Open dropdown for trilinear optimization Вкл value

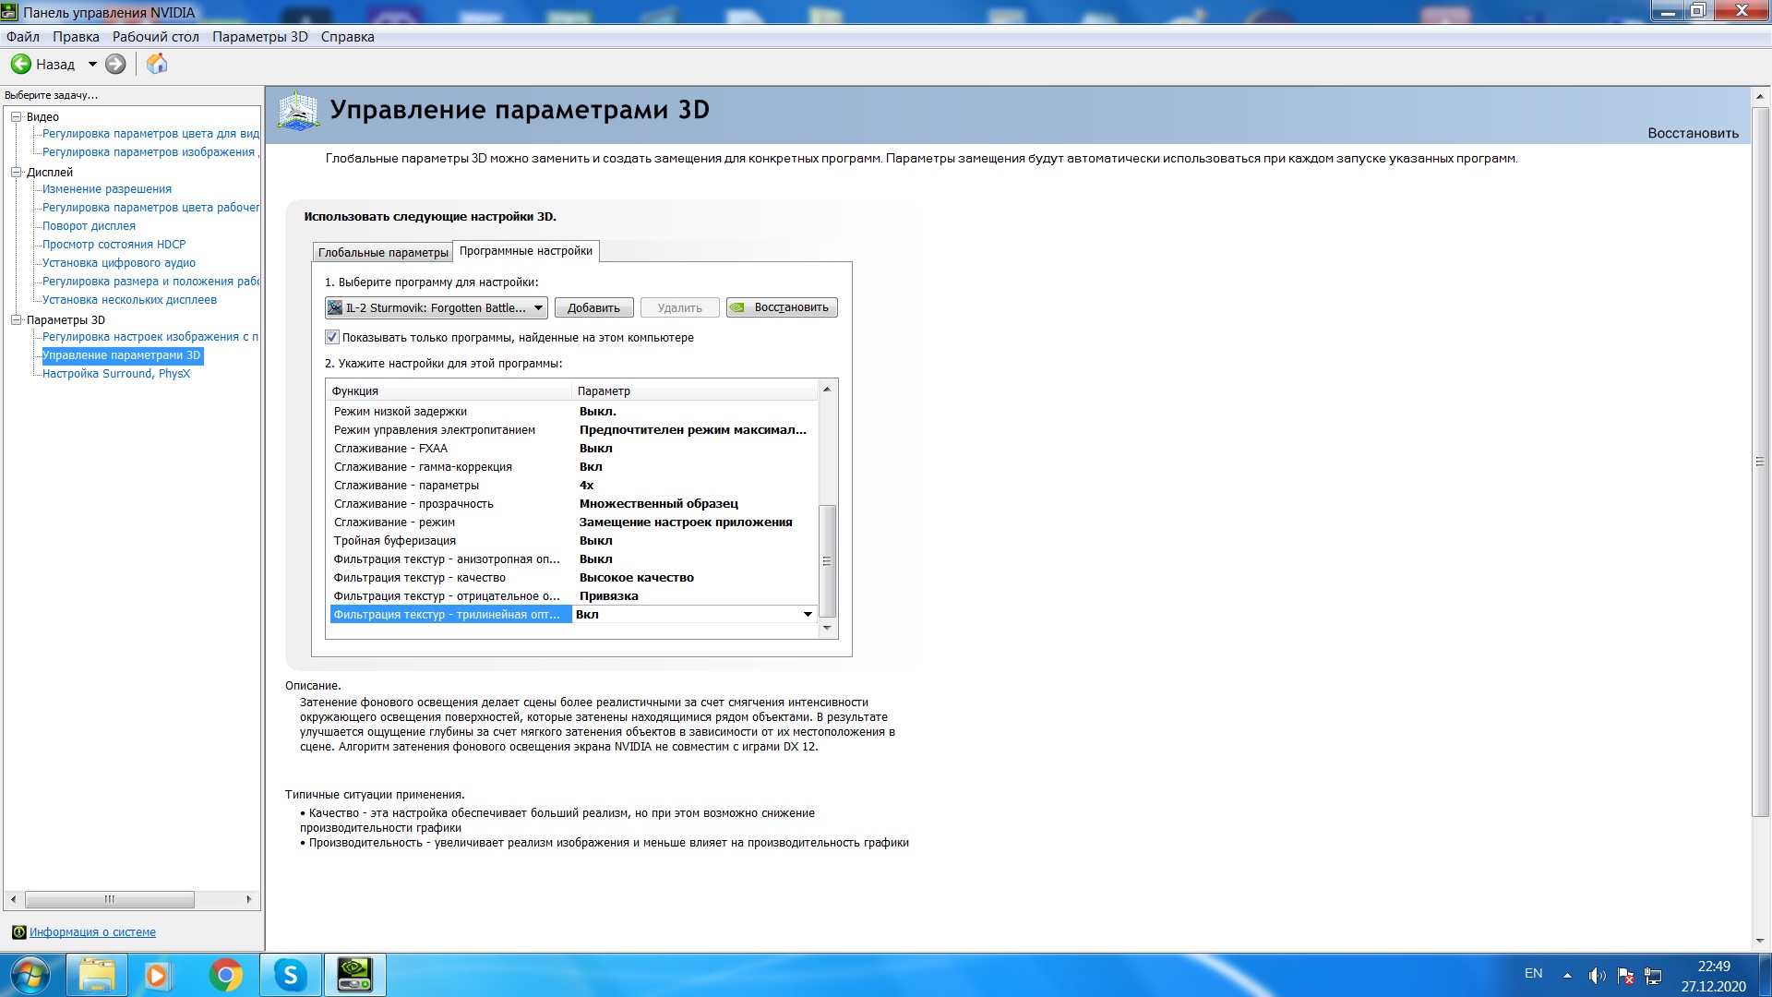[x=808, y=614]
